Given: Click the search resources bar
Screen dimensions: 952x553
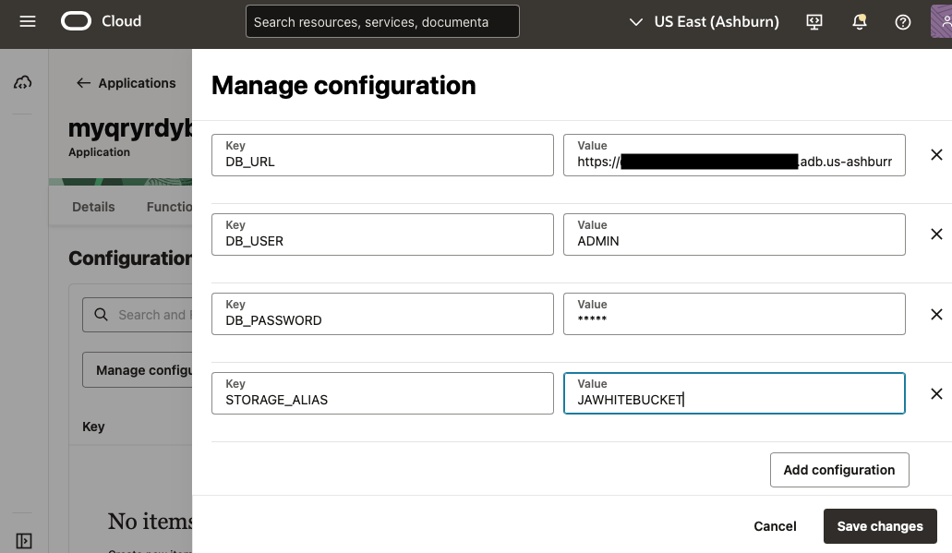Looking at the screenshot, I should 381,20.
